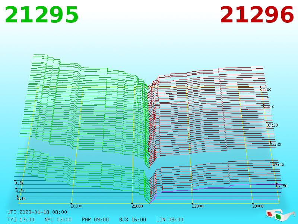298x224 pixels.
Task: Click the 0.3k volume axis label
Action: [x=19, y=183]
